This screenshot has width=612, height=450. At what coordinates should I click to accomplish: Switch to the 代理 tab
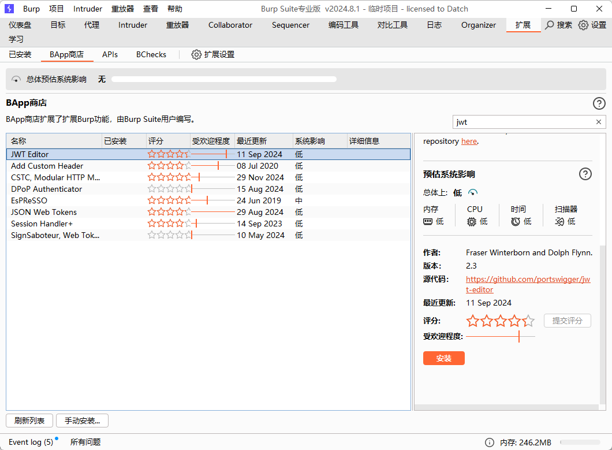pyautogui.click(x=92, y=25)
